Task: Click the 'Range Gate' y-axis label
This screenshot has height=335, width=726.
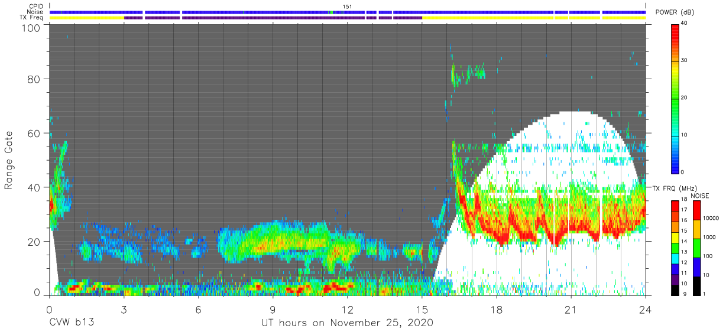Action: pyautogui.click(x=9, y=161)
